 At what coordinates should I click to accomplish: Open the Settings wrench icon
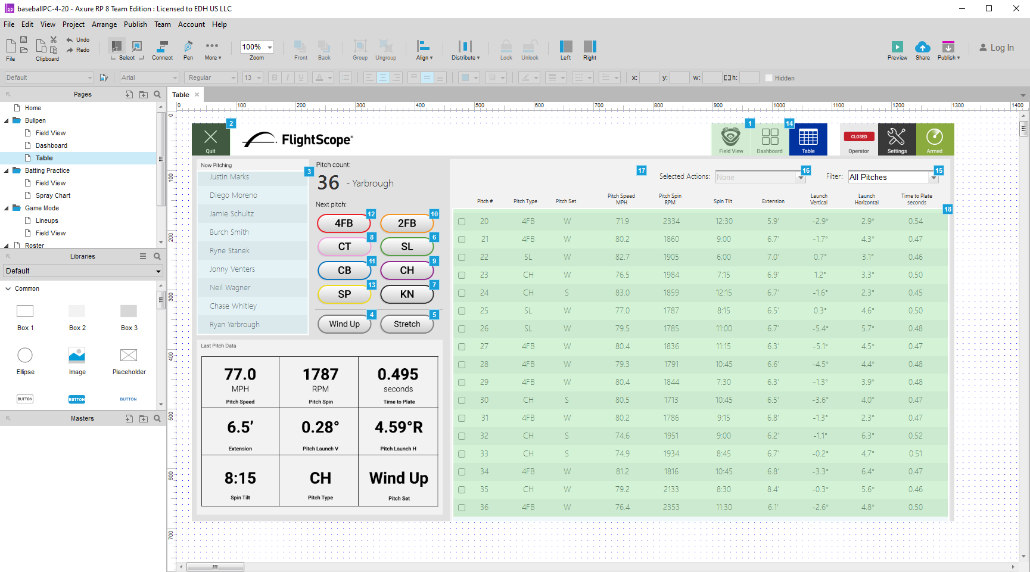897,137
